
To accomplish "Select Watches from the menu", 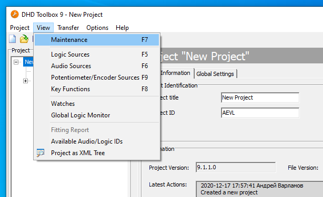I will click(x=97, y=104).
